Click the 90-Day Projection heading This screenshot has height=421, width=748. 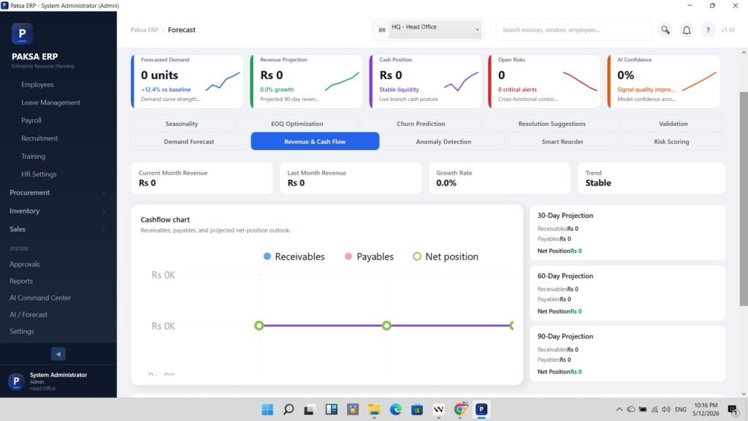click(565, 336)
